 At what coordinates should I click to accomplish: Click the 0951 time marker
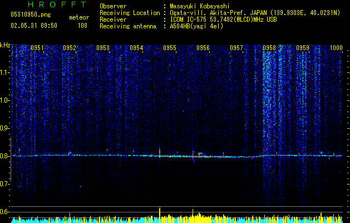tap(37, 47)
